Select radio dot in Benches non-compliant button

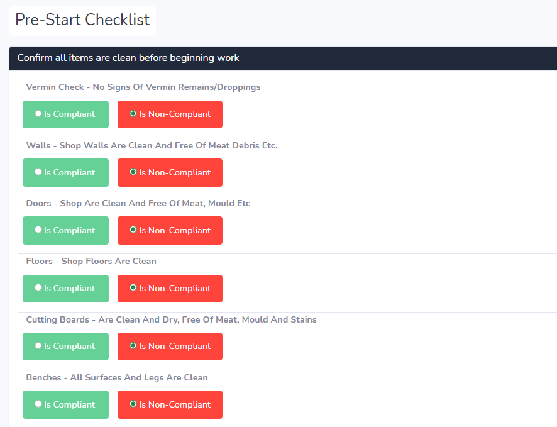coord(133,404)
